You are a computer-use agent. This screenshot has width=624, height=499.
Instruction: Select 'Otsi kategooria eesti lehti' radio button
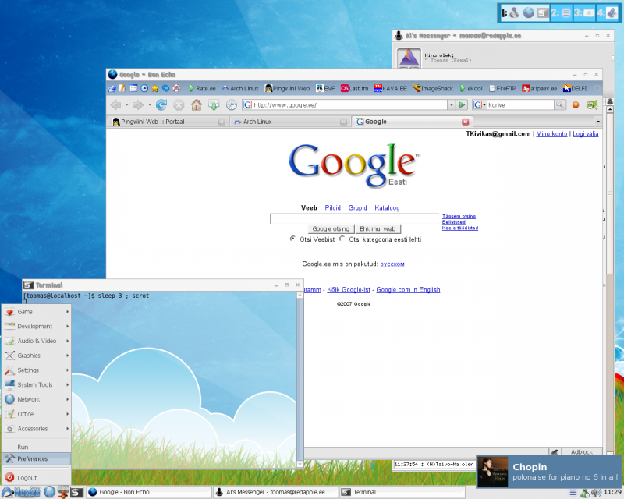(342, 239)
